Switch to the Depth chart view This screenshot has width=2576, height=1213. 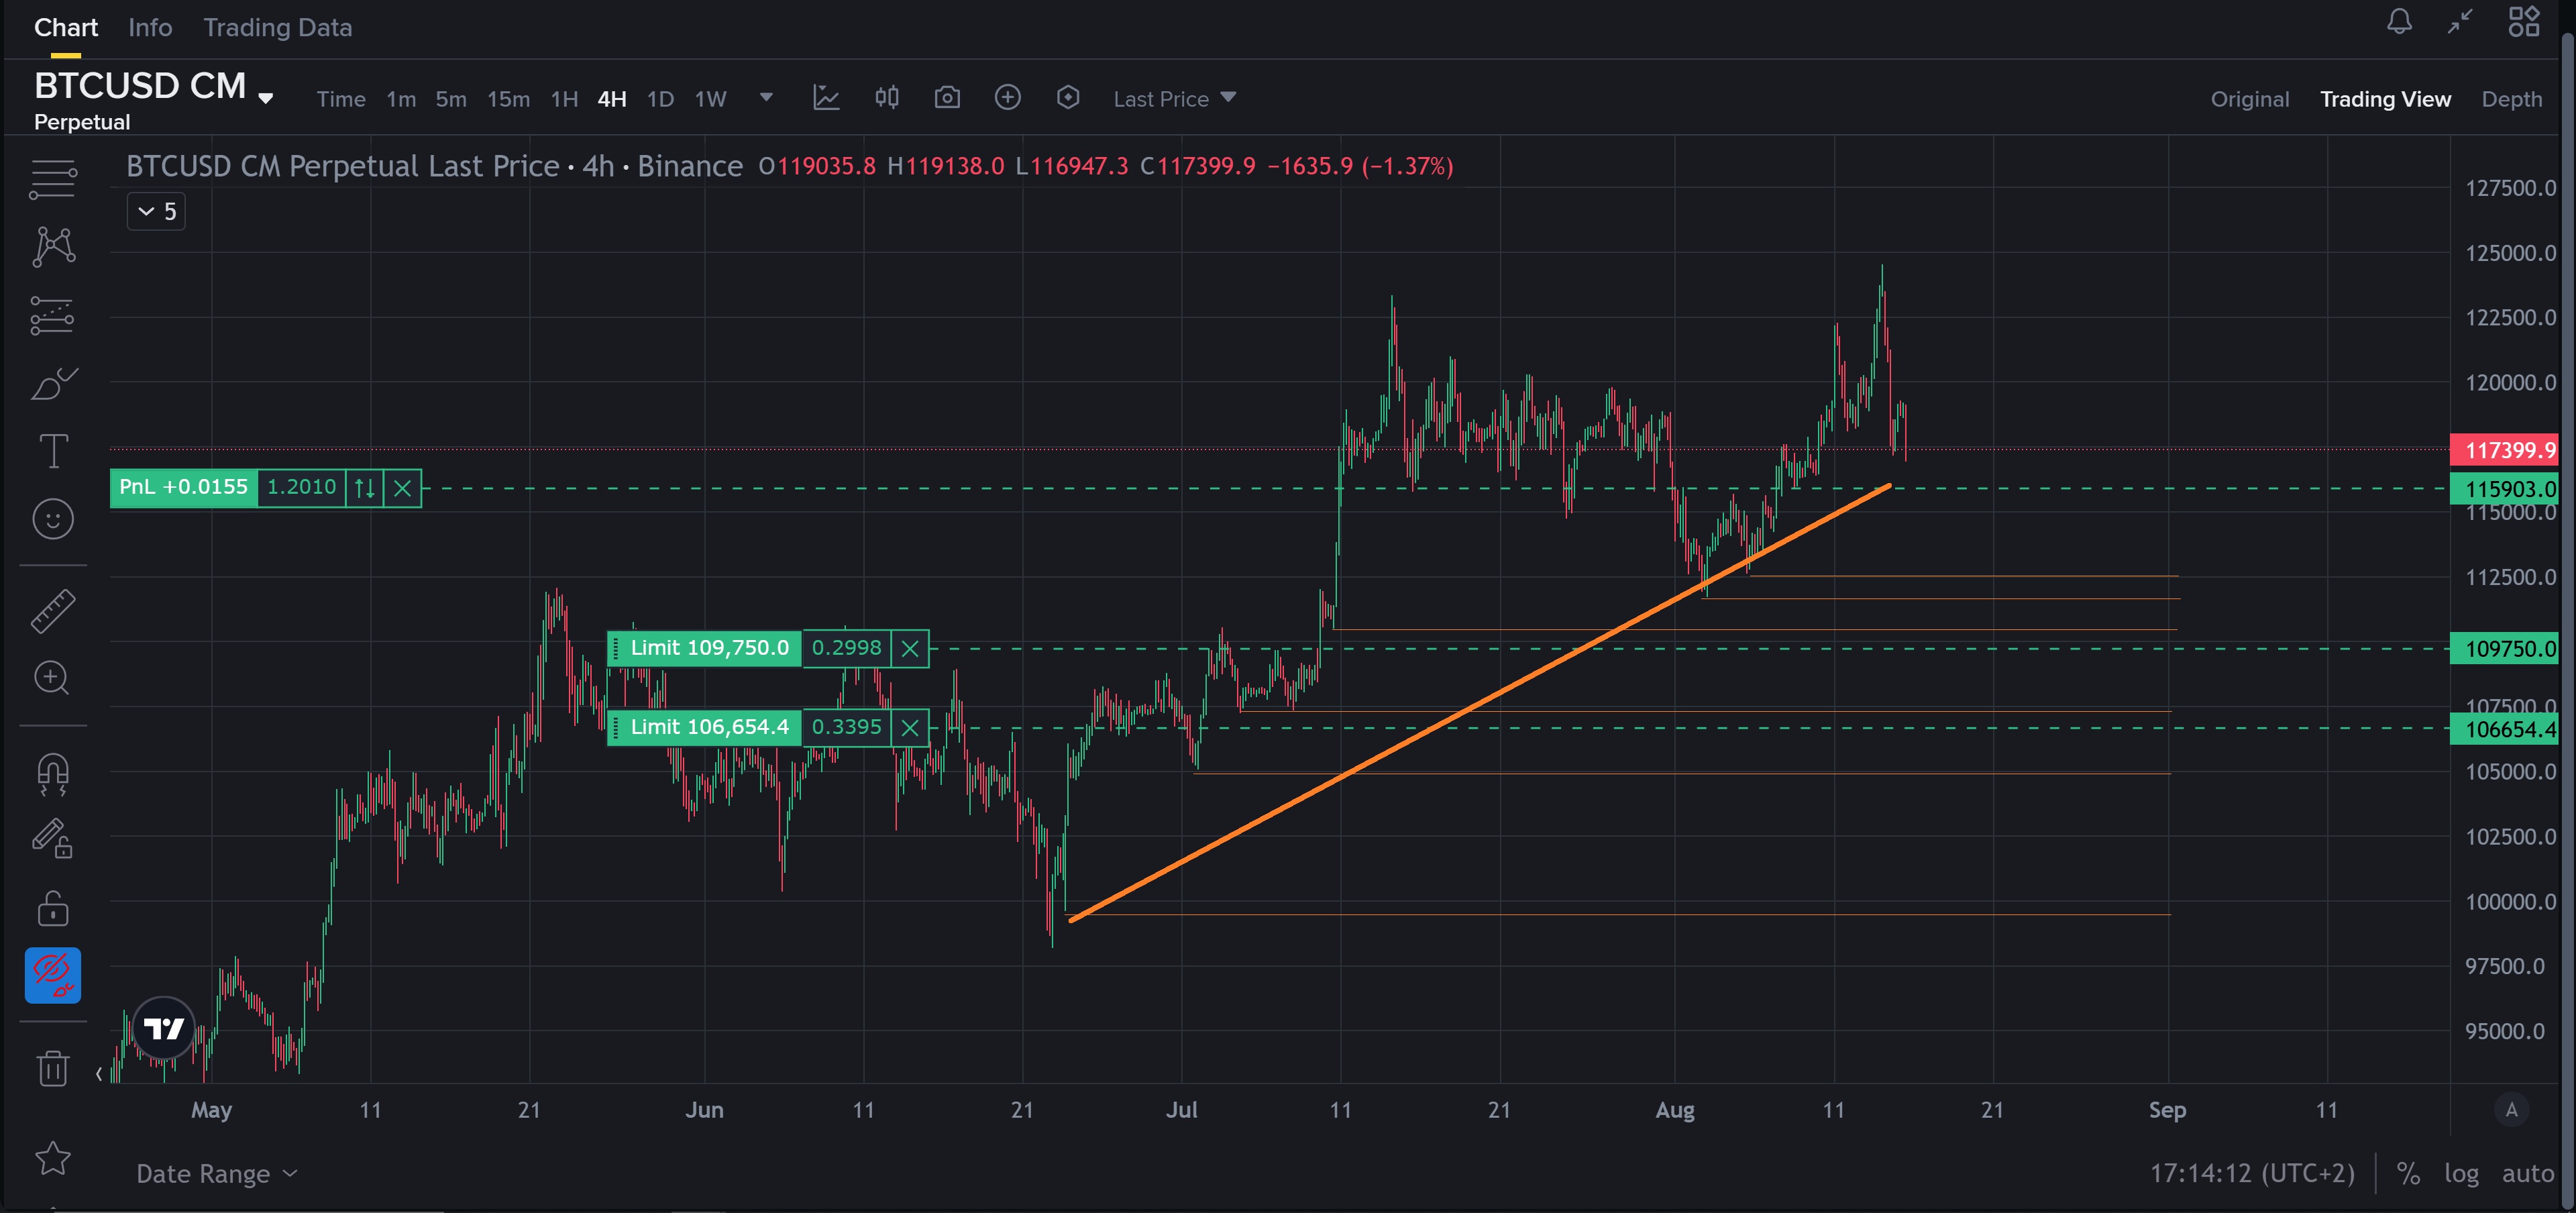2511,99
